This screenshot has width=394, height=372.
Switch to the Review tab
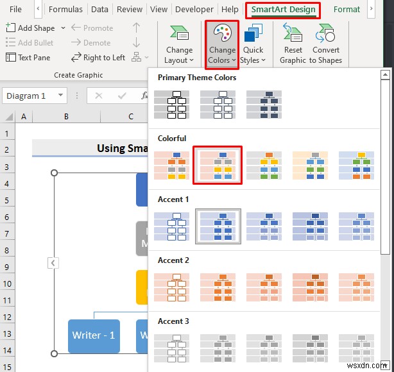click(x=130, y=9)
